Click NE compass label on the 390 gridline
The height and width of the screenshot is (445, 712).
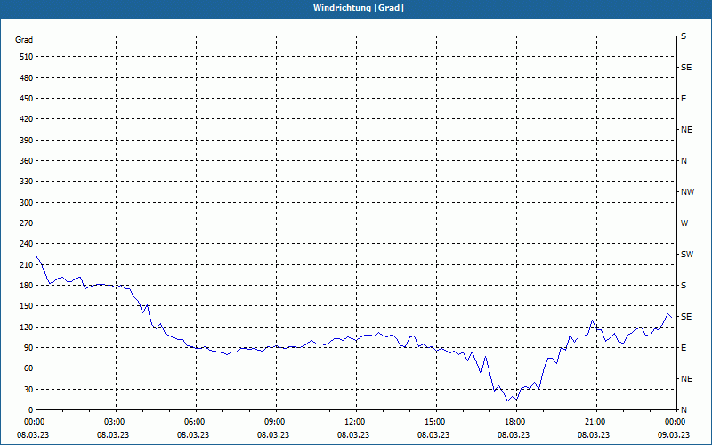[686, 130]
